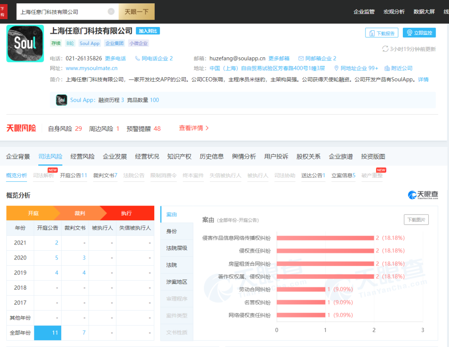
Task: Click the 预警提醒 48 item
Action: click(143, 129)
